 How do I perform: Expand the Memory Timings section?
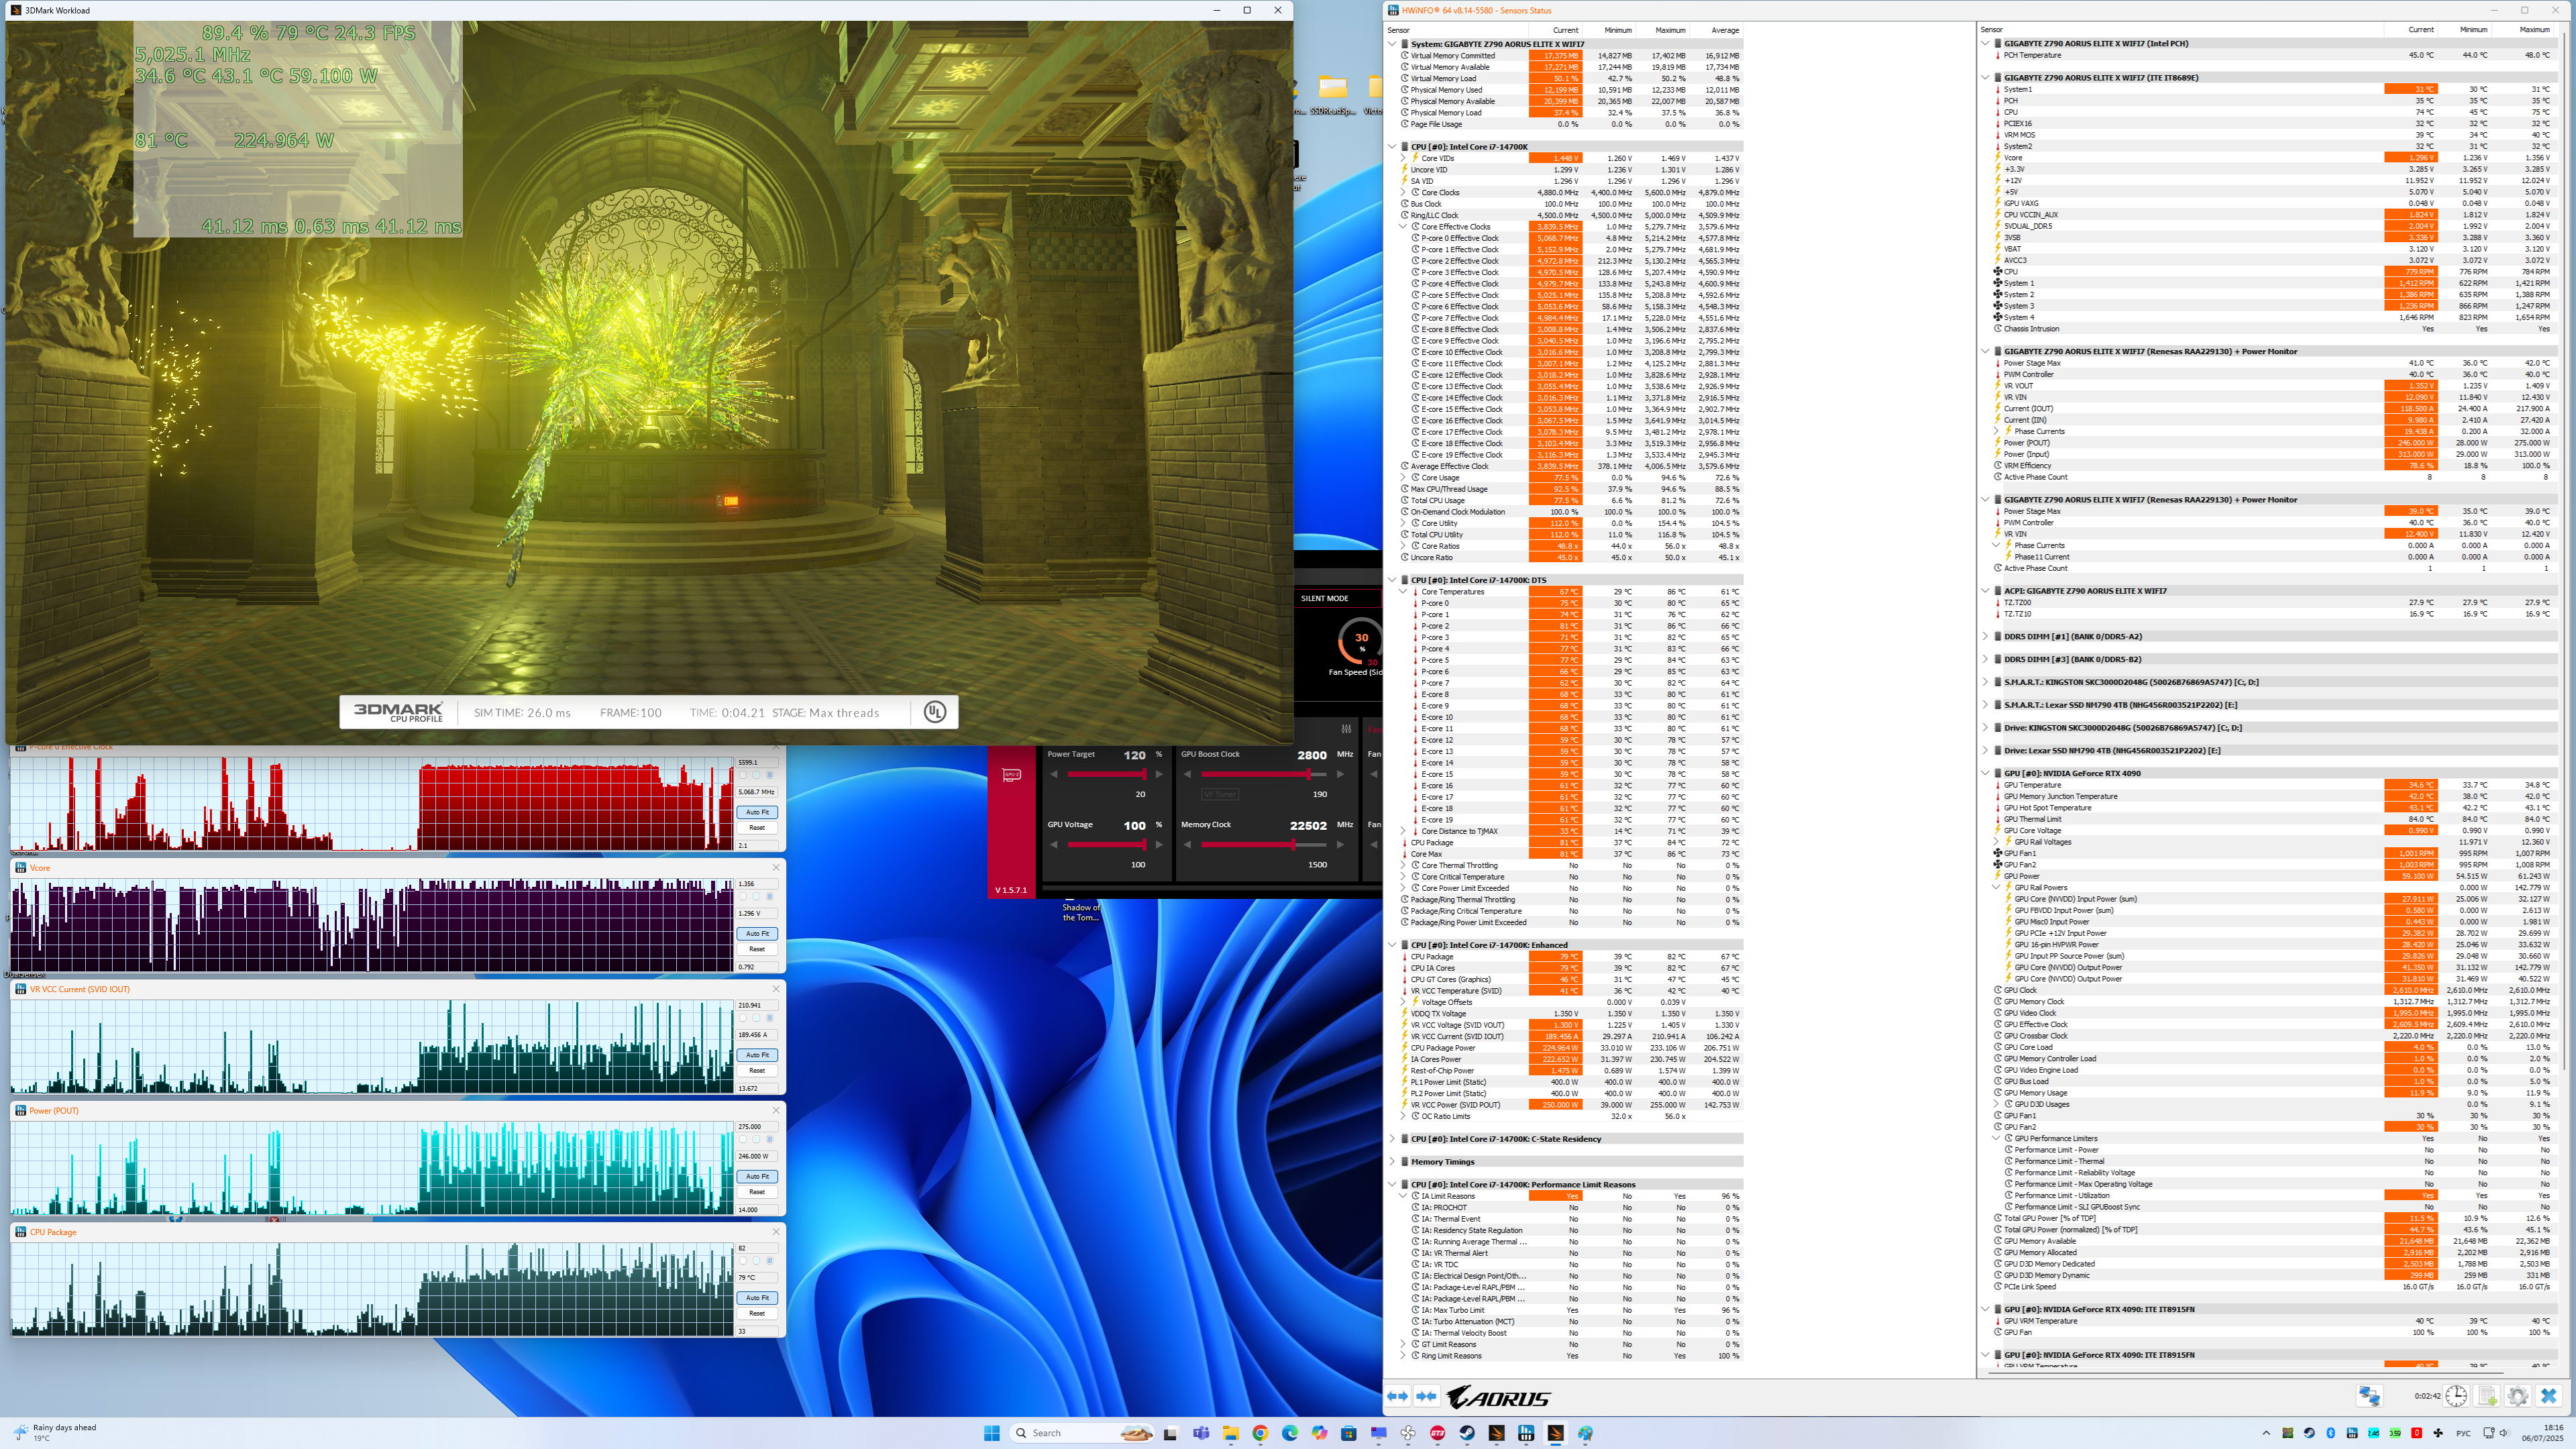click(x=1392, y=1162)
